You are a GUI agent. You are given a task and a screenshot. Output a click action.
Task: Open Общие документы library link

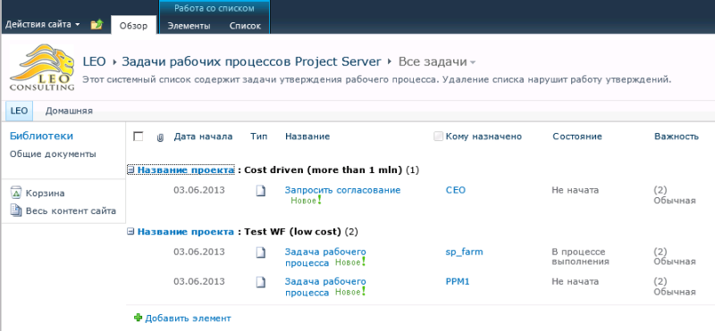tap(53, 153)
